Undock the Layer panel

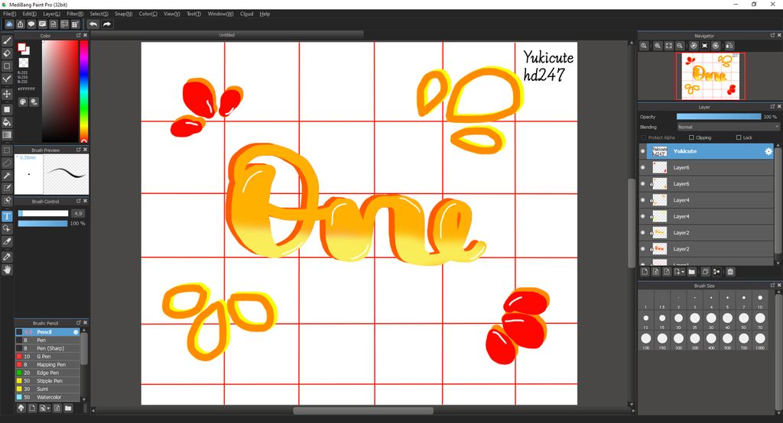(x=772, y=107)
